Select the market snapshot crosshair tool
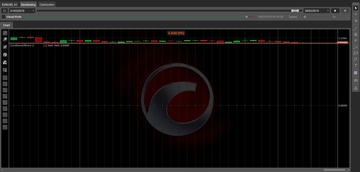Screen dimensions: 360x172 (356, 21)
